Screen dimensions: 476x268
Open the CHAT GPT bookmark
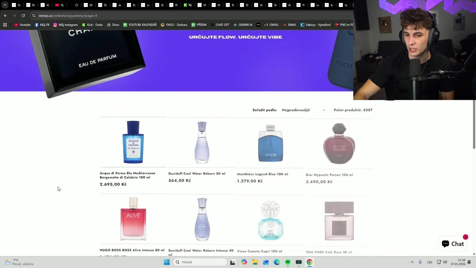pyautogui.click(x=220, y=25)
